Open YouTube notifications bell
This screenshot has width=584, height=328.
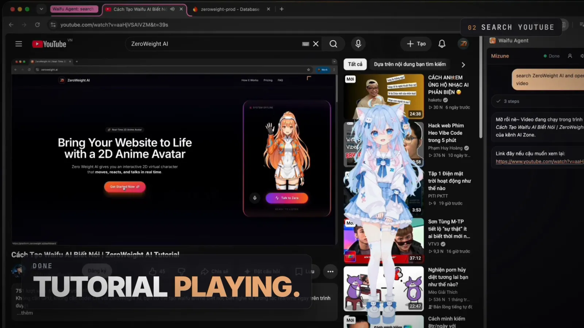pos(442,44)
